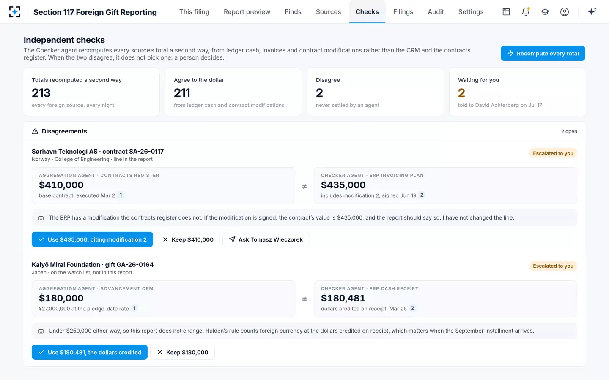The width and height of the screenshot is (609, 380).
Task: Select the Advancement CRM panel
Action: 163,299
